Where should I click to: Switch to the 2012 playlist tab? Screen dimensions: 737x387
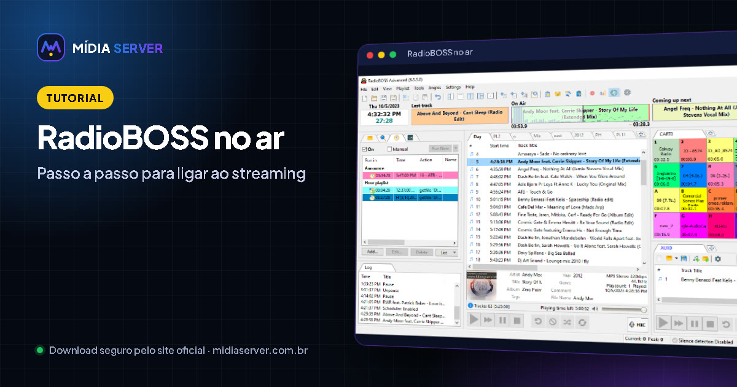click(x=579, y=135)
